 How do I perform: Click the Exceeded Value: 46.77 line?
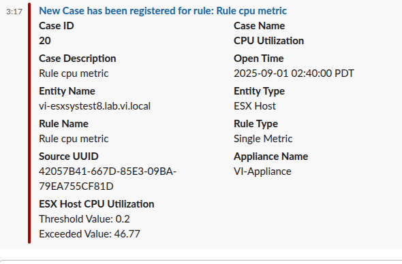[89, 234]
